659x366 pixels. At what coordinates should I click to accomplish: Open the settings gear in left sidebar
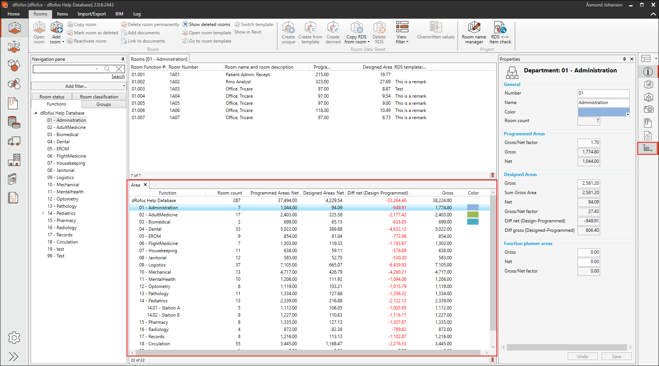point(14,337)
